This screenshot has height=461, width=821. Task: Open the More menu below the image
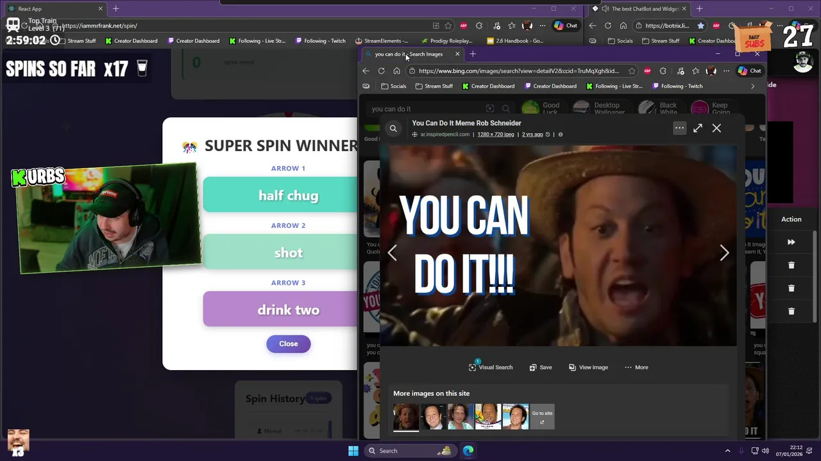(636, 368)
